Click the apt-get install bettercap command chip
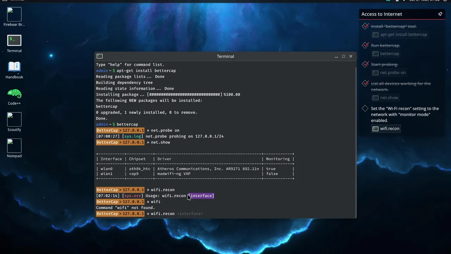This screenshot has height=254, width=451. point(400,35)
